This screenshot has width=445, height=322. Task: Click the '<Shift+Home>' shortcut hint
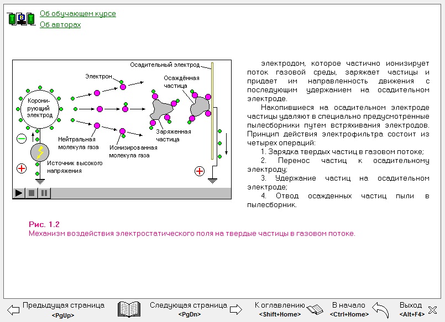tap(280, 314)
